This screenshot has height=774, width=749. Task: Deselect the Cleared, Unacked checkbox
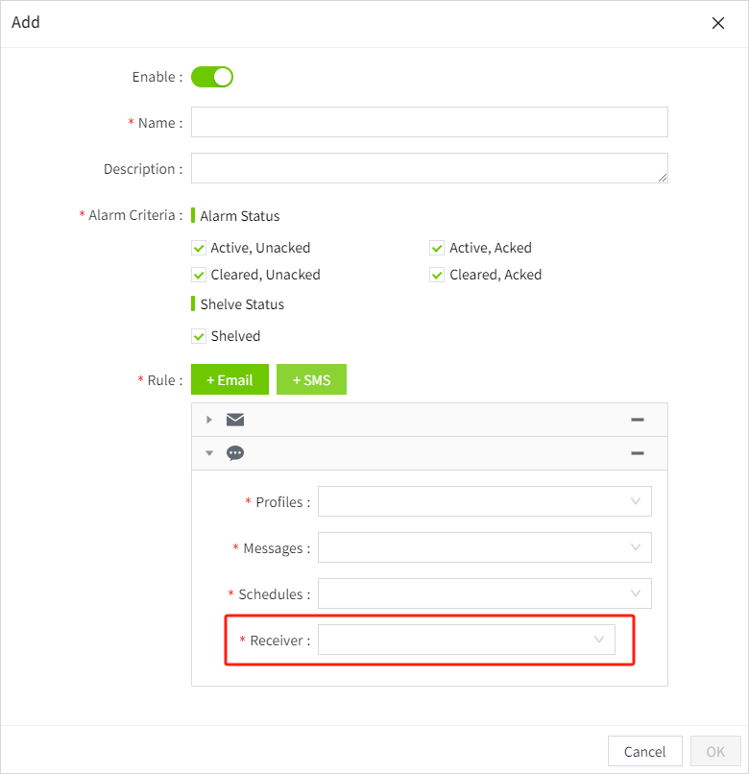click(199, 275)
